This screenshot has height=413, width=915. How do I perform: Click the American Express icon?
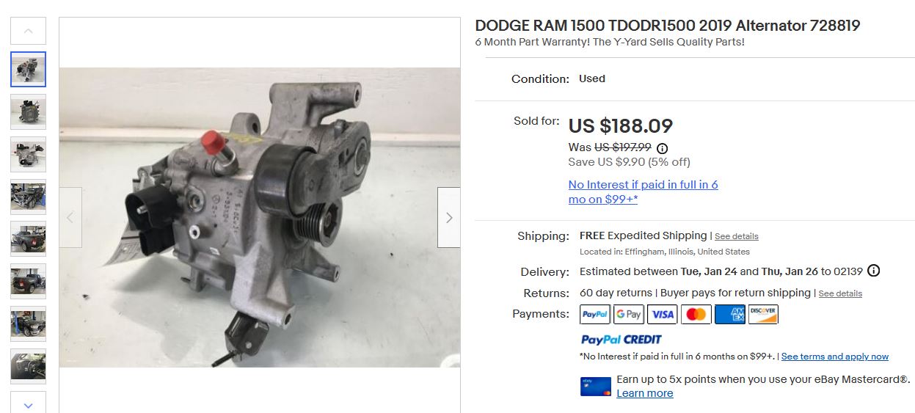tap(730, 314)
